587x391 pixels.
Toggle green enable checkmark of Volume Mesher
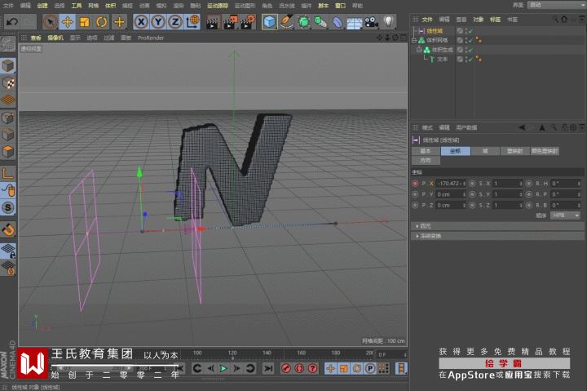[x=471, y=40]
